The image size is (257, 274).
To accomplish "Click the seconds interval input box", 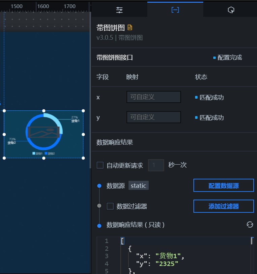I will point(156,165).
